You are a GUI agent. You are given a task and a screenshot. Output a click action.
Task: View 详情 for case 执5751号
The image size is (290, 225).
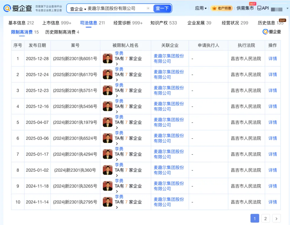273,90
